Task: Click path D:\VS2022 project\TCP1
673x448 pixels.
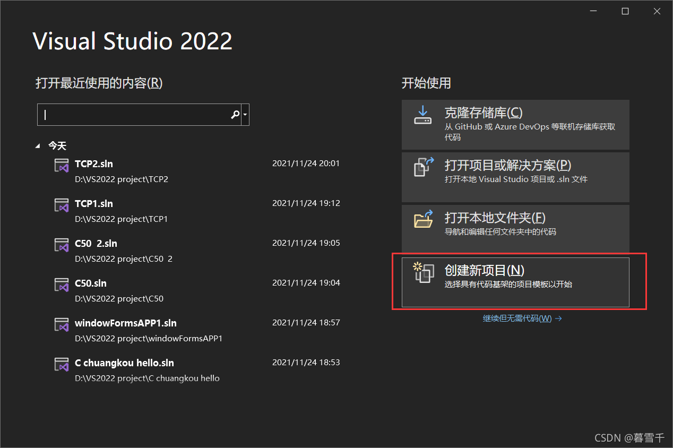Action: click(x=122, y=219)
